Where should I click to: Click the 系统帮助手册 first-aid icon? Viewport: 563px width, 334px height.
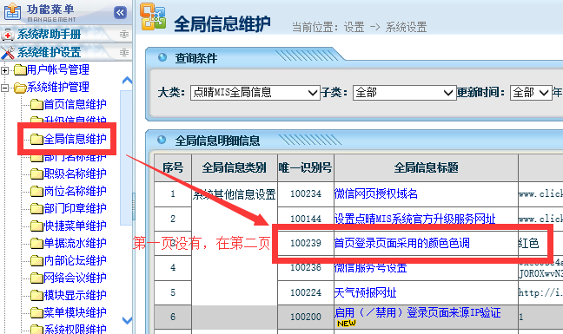(7, 35)
